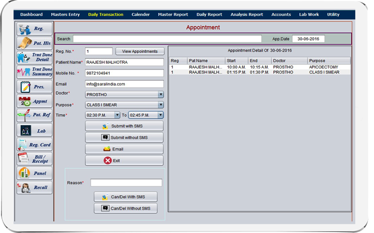374x233 pixels.
Task: Click the App.Date field 30-06-2016
Action: click(308, 39)
